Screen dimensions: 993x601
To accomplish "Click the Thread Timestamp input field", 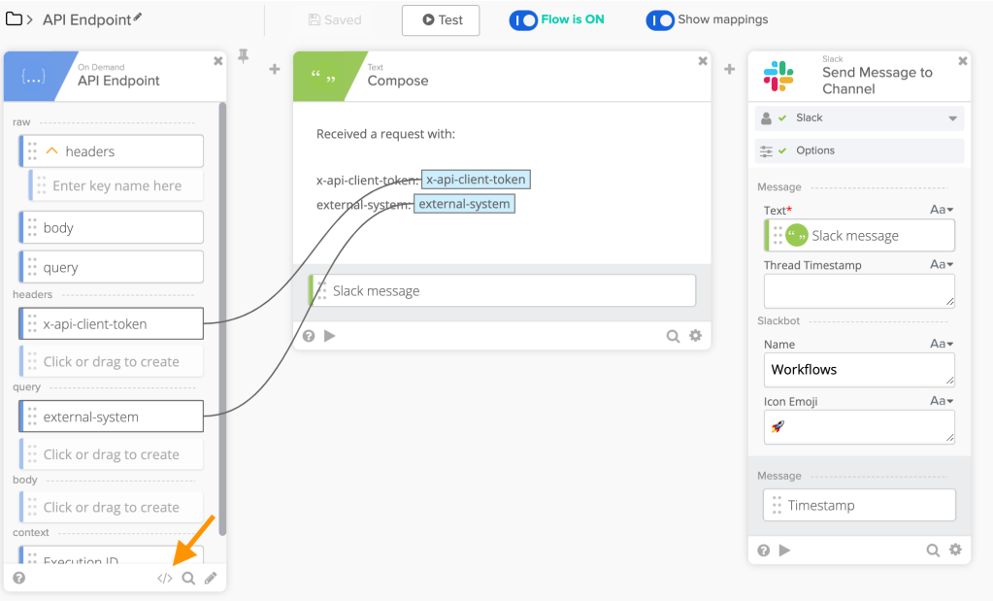I will pos(858,290).
